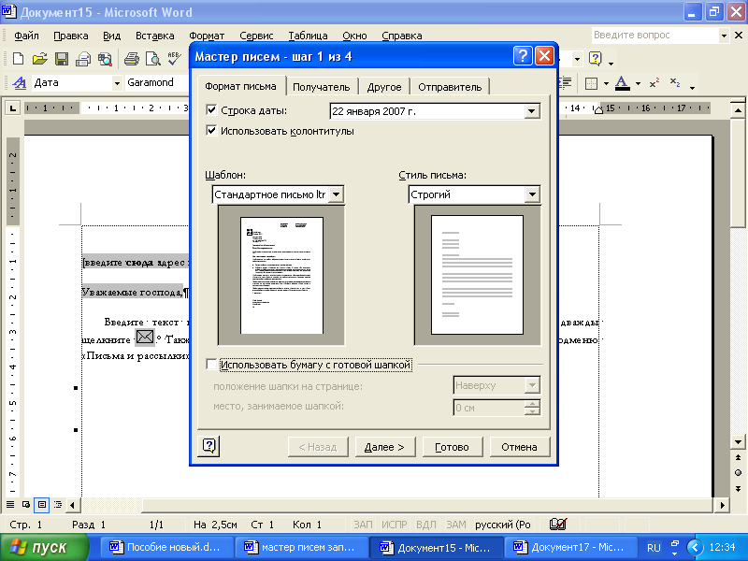Apply superscript formatting x²
Viewport: 748px width, 561px height.
pyautogui.click(x=654, y=83)
